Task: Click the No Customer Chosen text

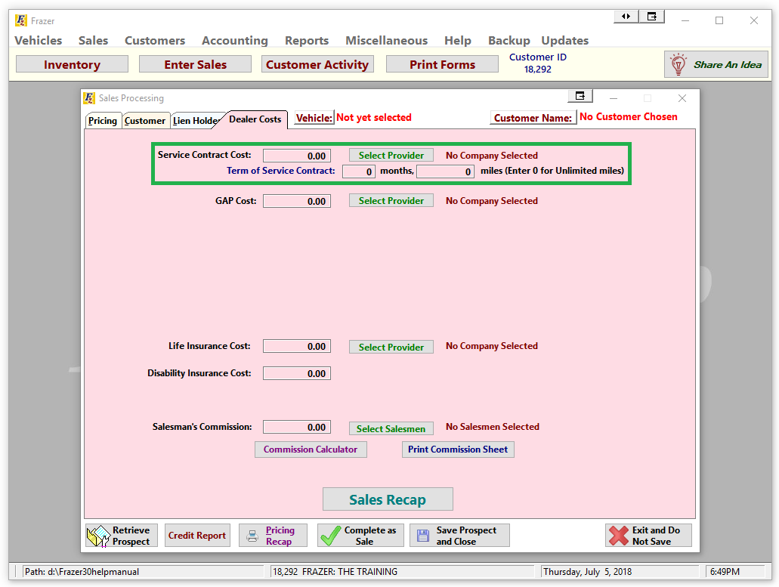Action: (629, 116)
